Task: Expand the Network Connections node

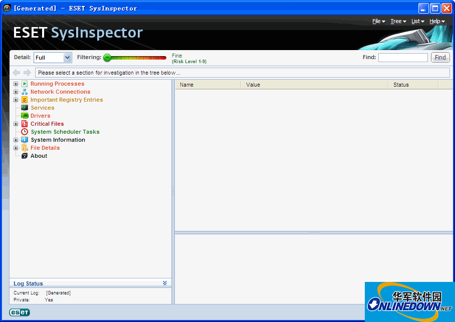Action: (x=16, y=92)
